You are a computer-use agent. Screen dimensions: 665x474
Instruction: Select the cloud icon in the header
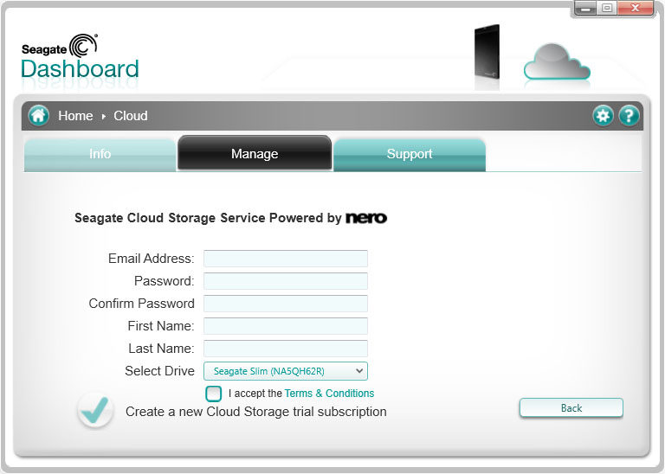(x=557, y=61)
